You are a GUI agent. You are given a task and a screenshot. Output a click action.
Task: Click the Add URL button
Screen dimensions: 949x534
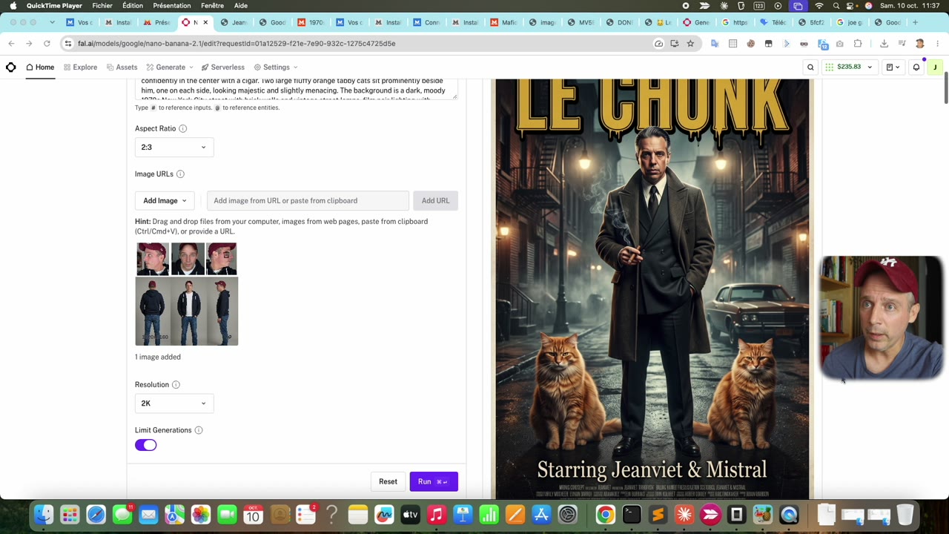tap(435, 201)
